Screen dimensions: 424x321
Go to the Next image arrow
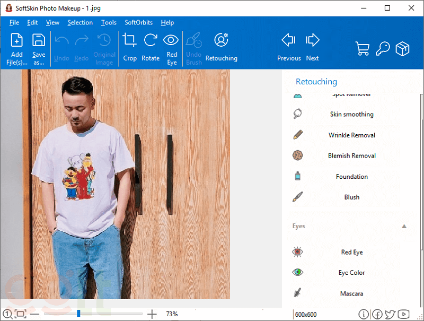pyautogui.click(x=313, y=41)
